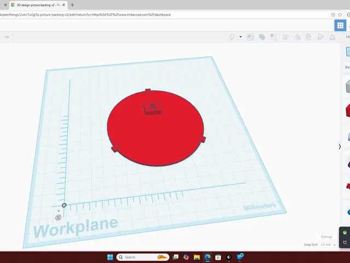Click the Mirror toolbar icon
Image resolution: width=350 pixels, height=263 pixels.
[x=297, y=37]
